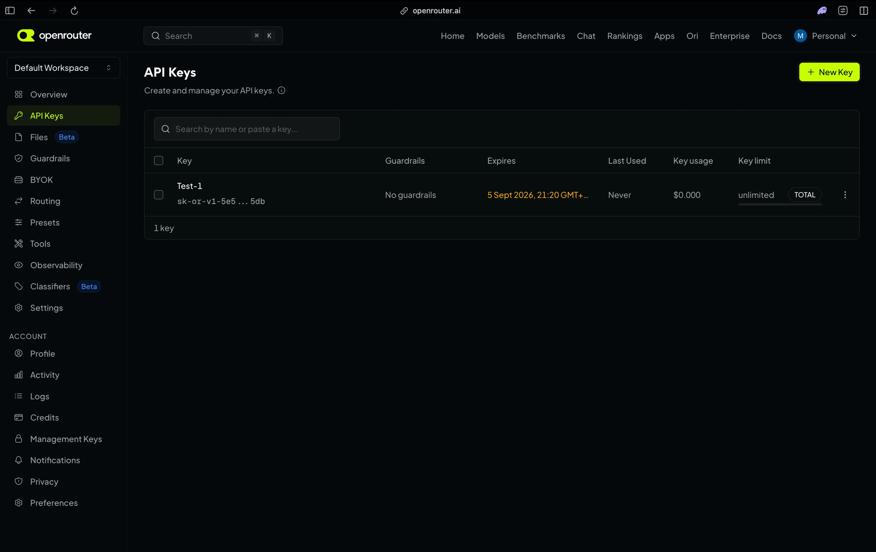Create a New Key

tap(829, 72)
